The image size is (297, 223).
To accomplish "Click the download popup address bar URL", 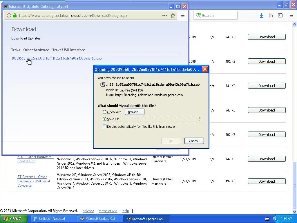I will [73, 16].
